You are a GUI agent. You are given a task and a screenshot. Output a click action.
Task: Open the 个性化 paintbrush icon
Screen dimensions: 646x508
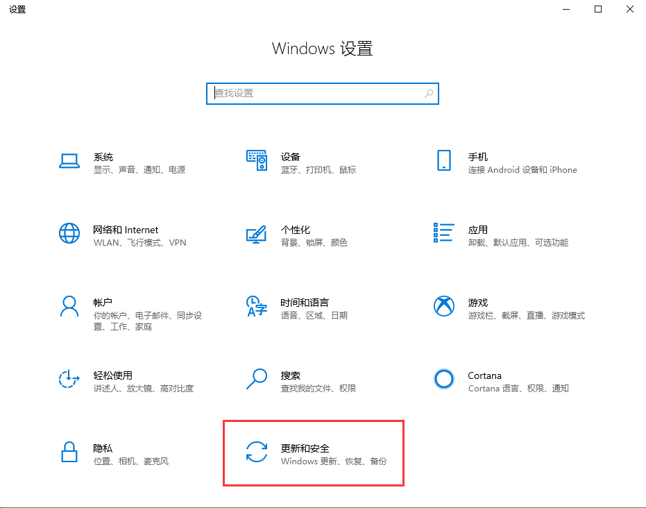256,234
